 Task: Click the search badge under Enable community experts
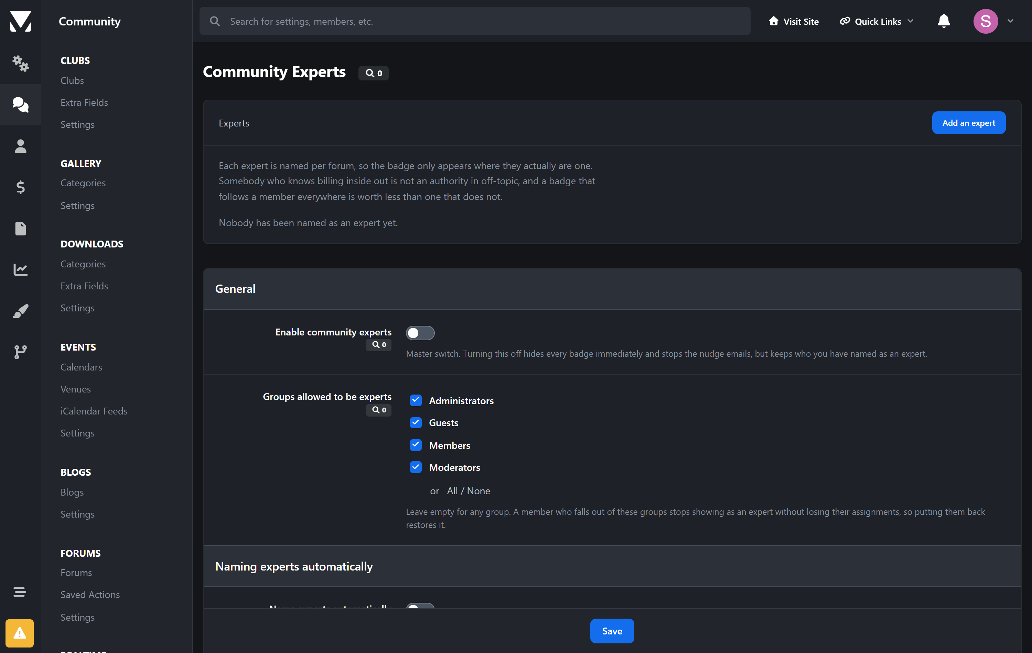pyautogui.click(x=378, y=345)
